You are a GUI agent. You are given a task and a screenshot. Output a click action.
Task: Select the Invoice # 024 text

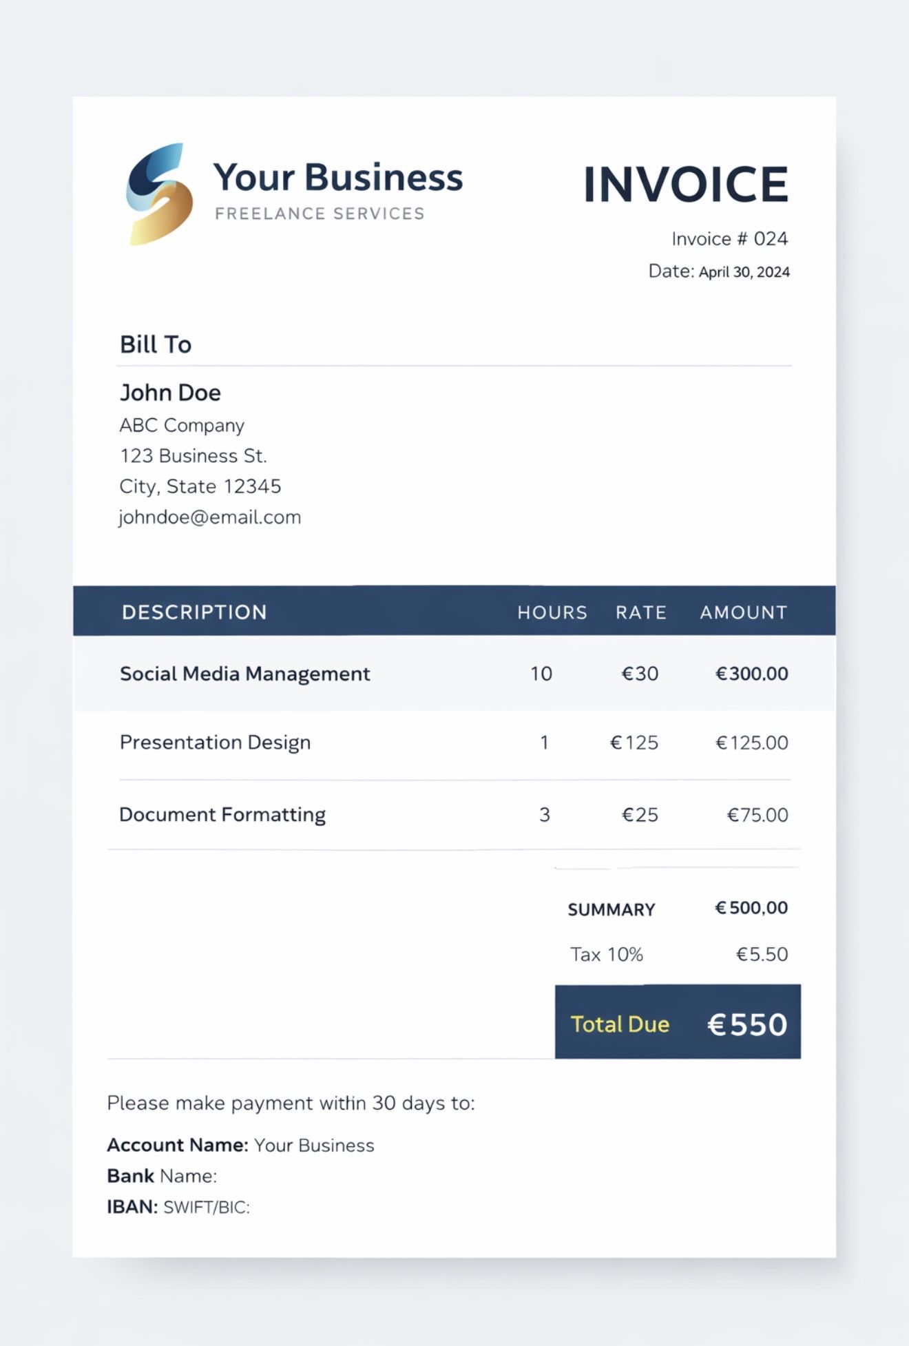(729, 239)
